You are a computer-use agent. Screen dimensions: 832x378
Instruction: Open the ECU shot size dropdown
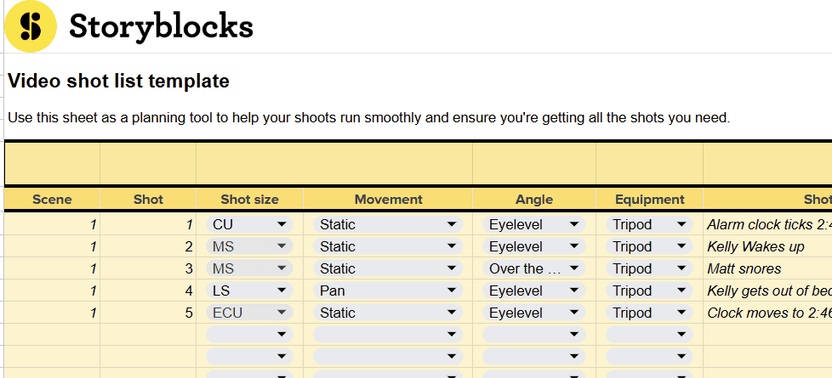248,313
